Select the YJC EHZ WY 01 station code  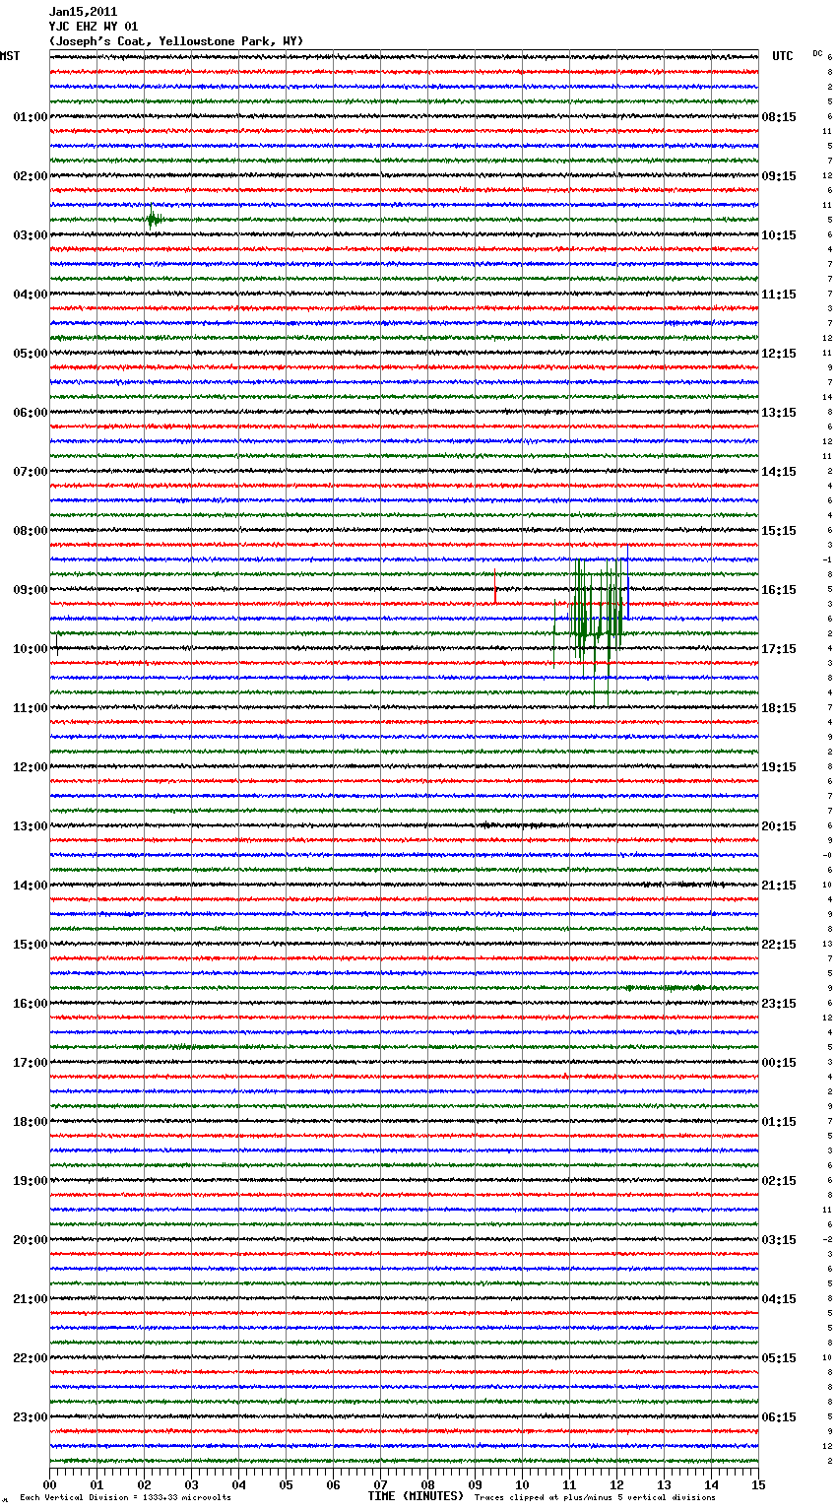[94, 27]
